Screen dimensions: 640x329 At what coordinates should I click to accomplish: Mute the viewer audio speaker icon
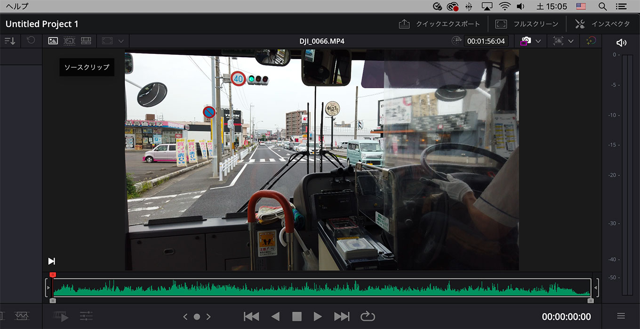[x=621, y=42]
